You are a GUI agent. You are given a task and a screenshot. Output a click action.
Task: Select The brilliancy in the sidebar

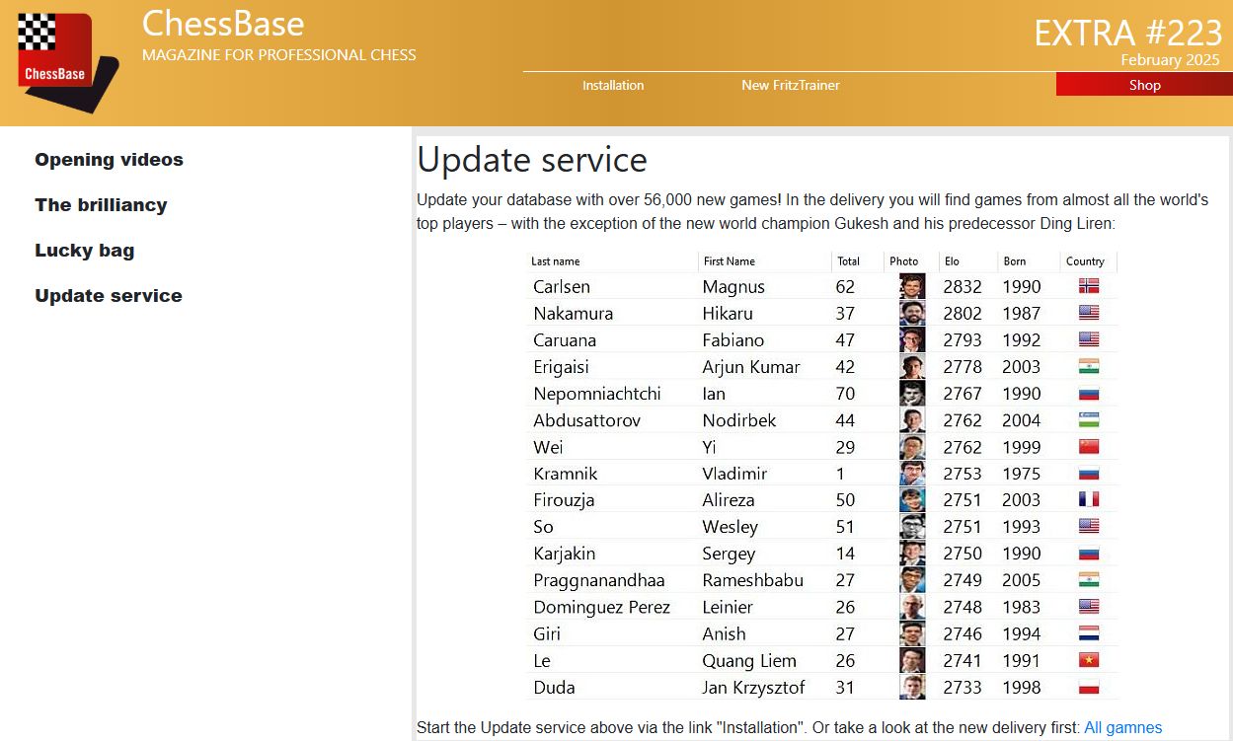coord(101,205)
